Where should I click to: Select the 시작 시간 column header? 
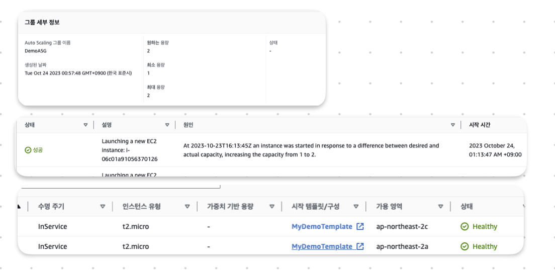(480, 125)
